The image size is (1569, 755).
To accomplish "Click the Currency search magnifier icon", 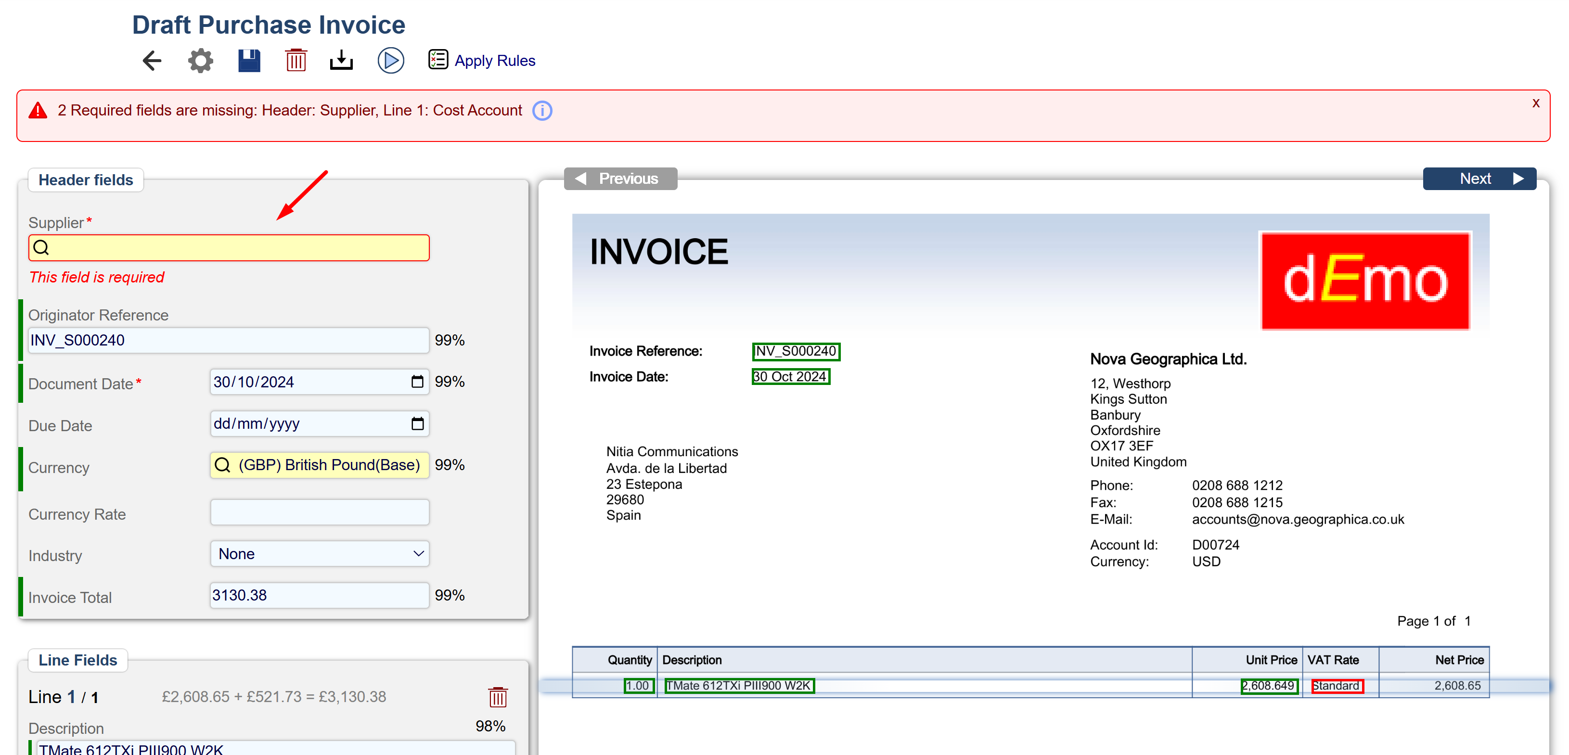I will [223, 465].
